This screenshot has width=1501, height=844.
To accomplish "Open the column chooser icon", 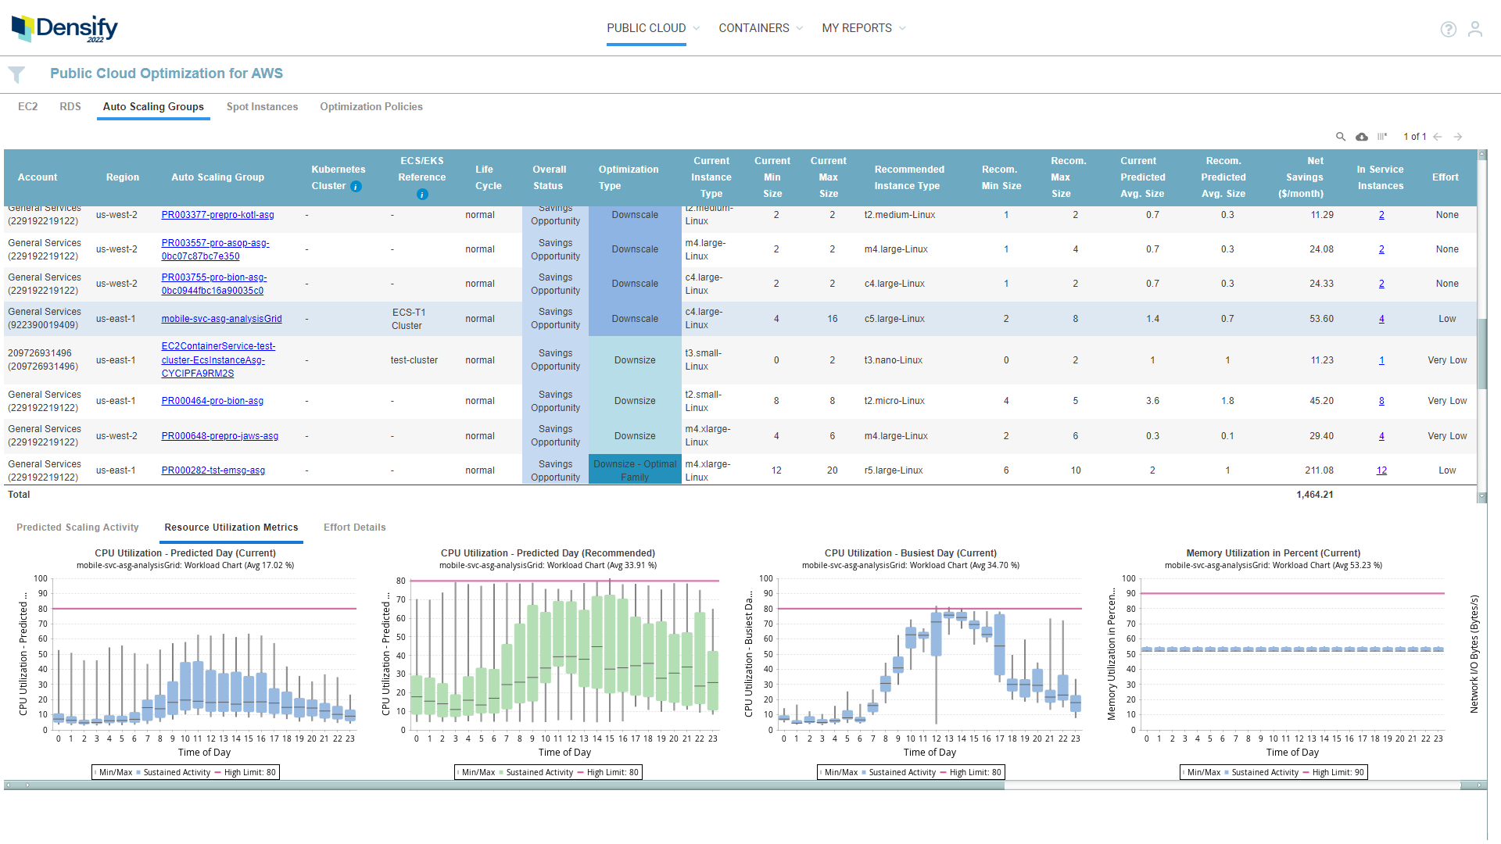I will [1382, 137].
